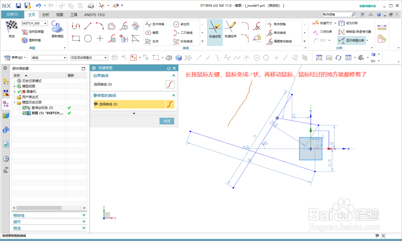Activate the 快速延伸 quick extend tool
This screenshot has width=402, height=241.
pyautogui.click(x=230, y=30)
